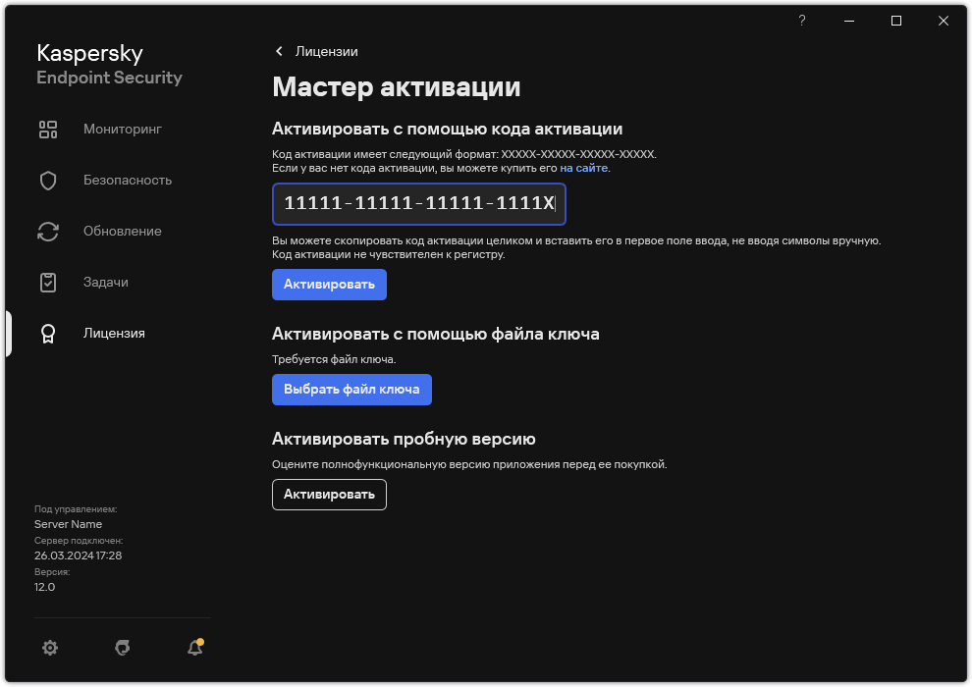The image size is (972, 687).
Task: Click the Выбрать файл ключа button
Action: 351,390
